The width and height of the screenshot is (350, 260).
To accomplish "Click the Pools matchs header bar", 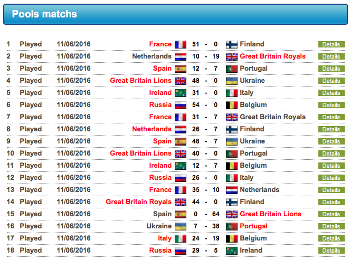I will click(175, 14).
